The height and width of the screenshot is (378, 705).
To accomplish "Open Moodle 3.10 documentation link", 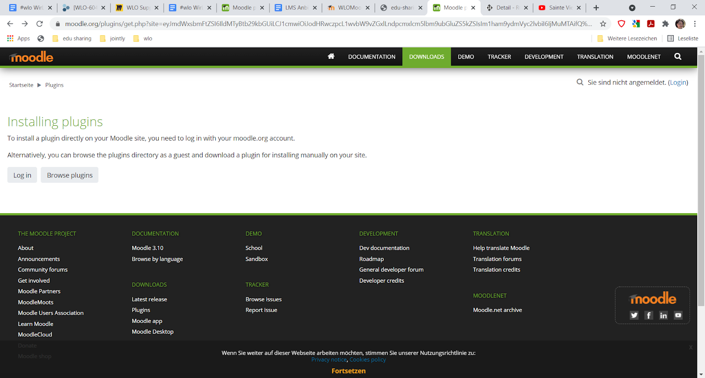I will click(148, 248).
